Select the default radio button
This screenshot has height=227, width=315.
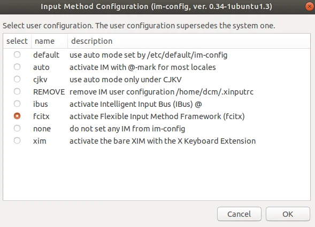[17, 54]
